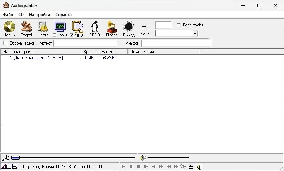Screen dimensions: 284x171
Task: Enable Fade tracks checkbox
Action: point(179,25)
